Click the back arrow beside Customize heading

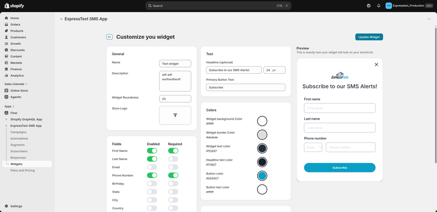109,37
